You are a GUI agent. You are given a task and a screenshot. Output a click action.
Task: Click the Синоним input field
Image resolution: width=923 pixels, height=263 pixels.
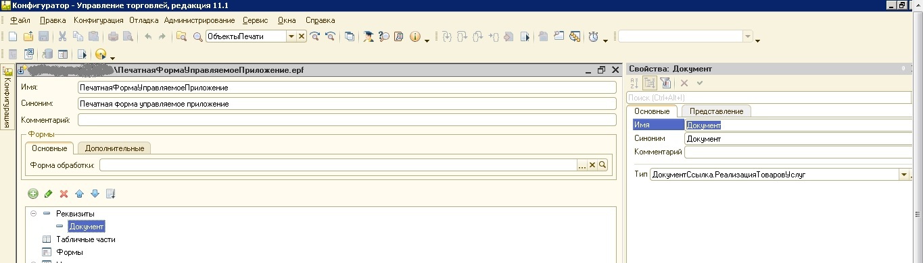point(347,104)
